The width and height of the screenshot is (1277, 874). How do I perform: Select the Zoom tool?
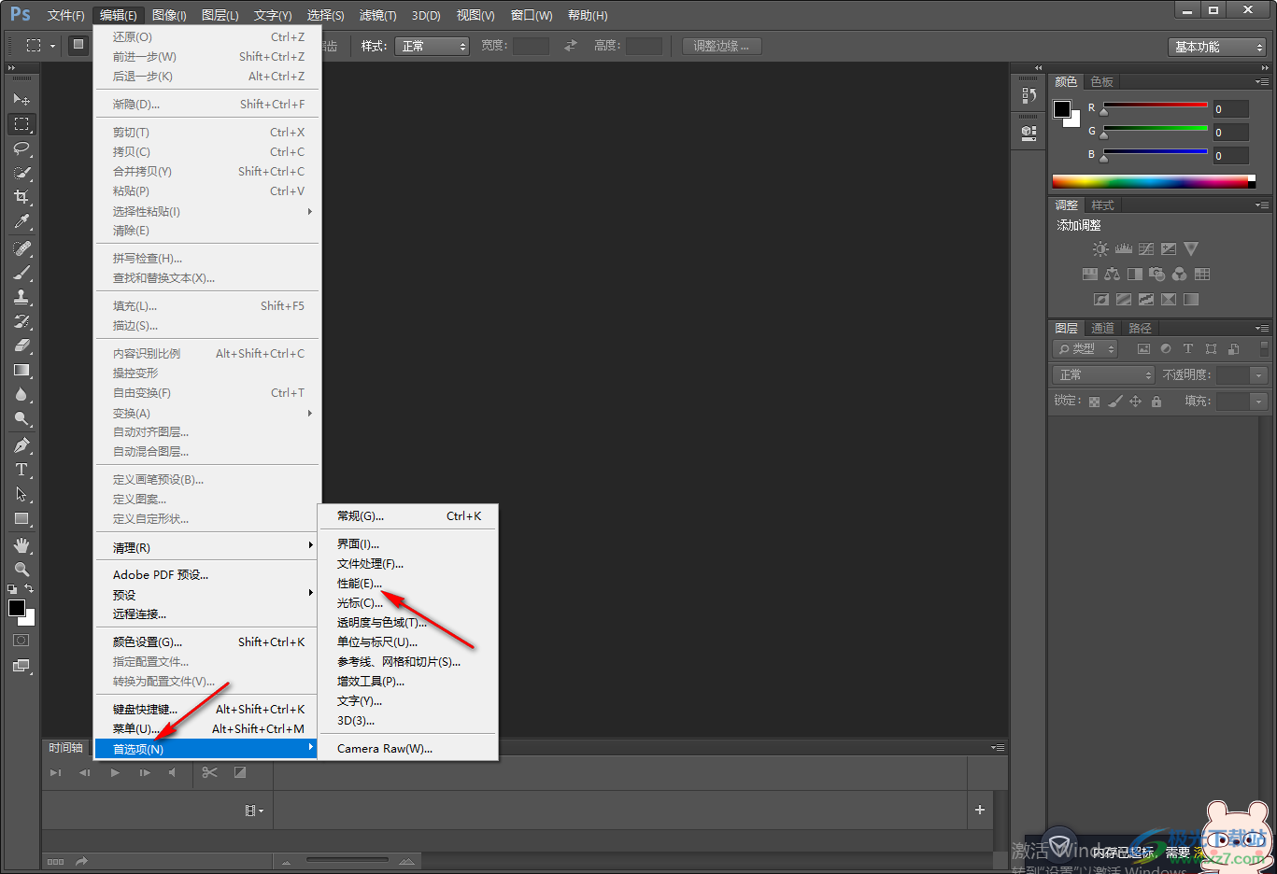tap(21, 570)
